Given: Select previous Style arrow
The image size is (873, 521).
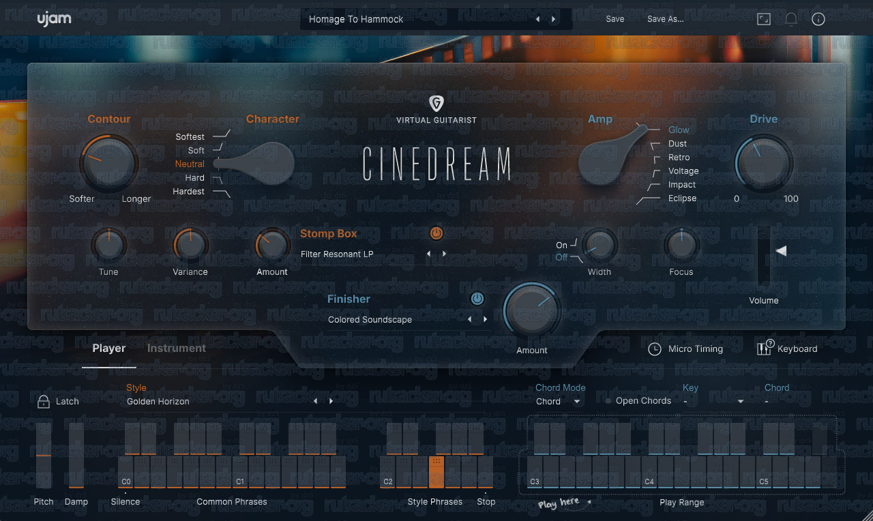Looking at the screenshot, I should (x=316, y=401).
